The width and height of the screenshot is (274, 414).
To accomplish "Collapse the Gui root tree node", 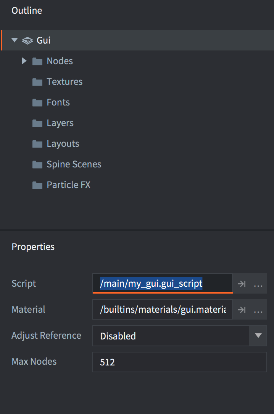I will (x=15, y=40).
